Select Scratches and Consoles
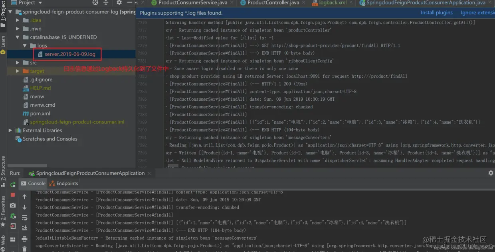 coord(46,139)
